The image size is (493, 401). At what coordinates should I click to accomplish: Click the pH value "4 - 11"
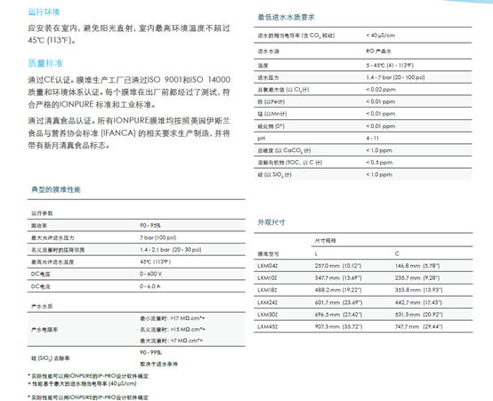coord(372,139)
